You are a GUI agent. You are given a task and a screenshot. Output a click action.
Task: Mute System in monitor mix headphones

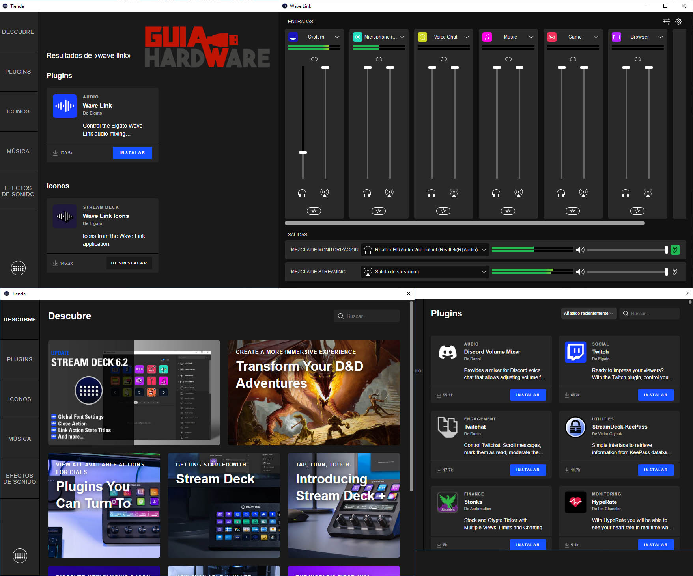pyautogui.click(x=302, y=193)
